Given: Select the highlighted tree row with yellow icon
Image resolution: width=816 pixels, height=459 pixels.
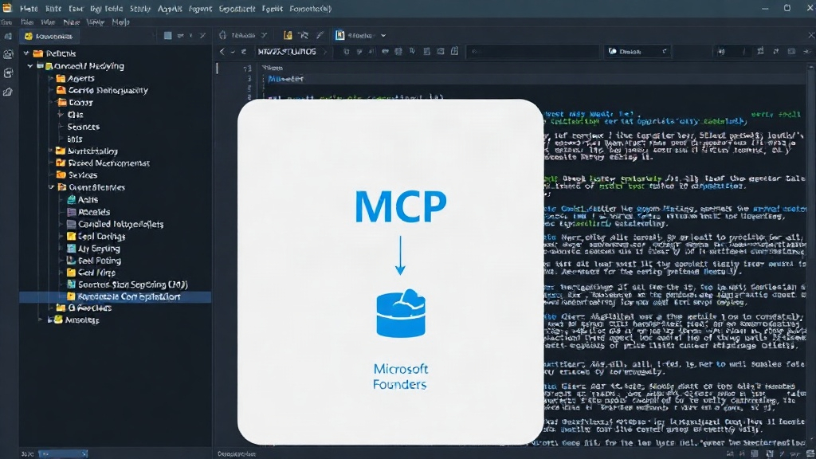Looking at the screenshot, I should [115, 296].
